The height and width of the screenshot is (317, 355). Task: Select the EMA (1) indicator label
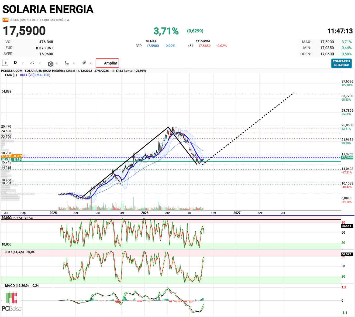tap(11, 75)
